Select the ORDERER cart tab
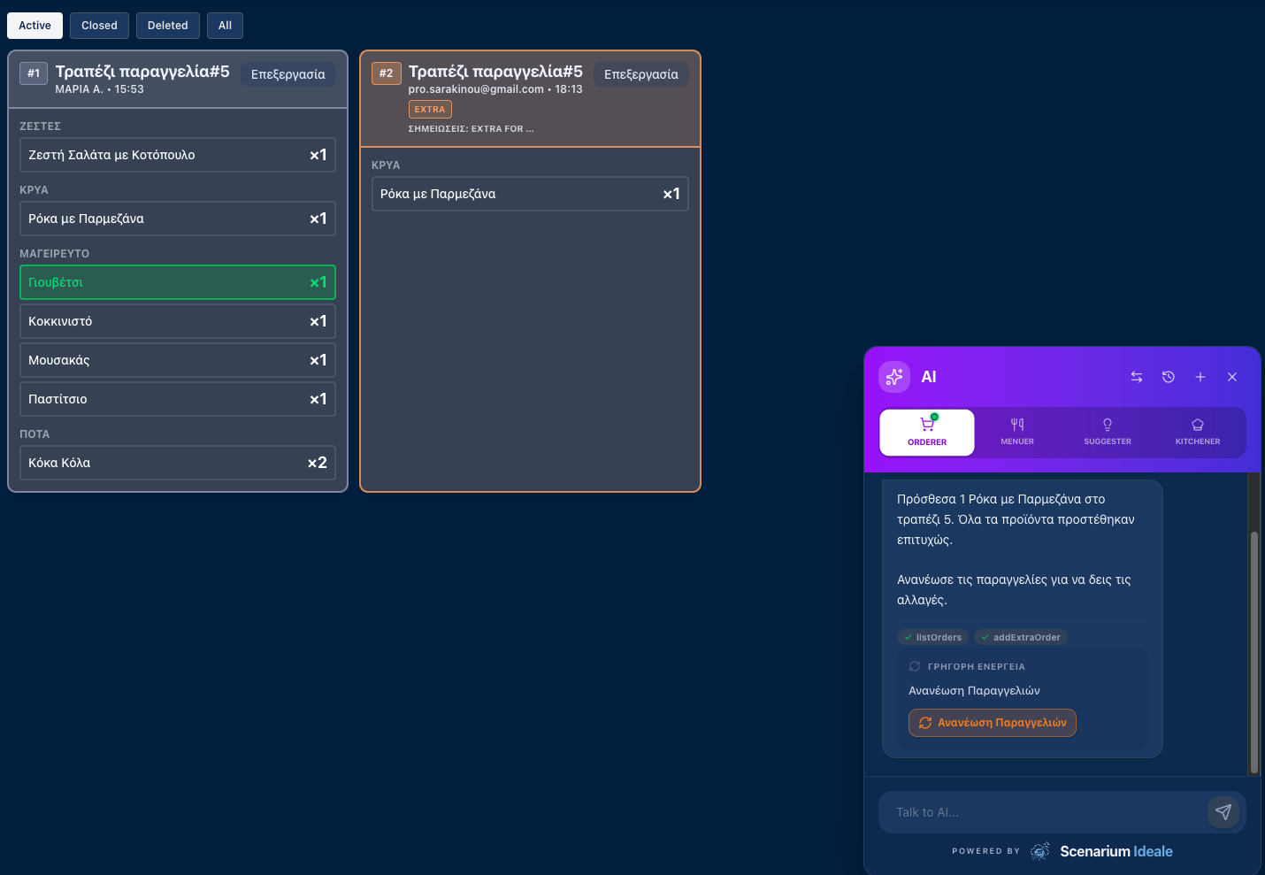 927,432
